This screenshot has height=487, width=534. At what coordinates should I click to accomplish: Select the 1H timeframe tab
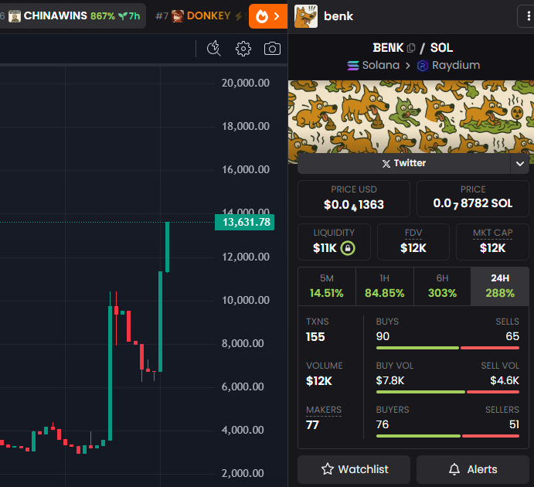385,286
